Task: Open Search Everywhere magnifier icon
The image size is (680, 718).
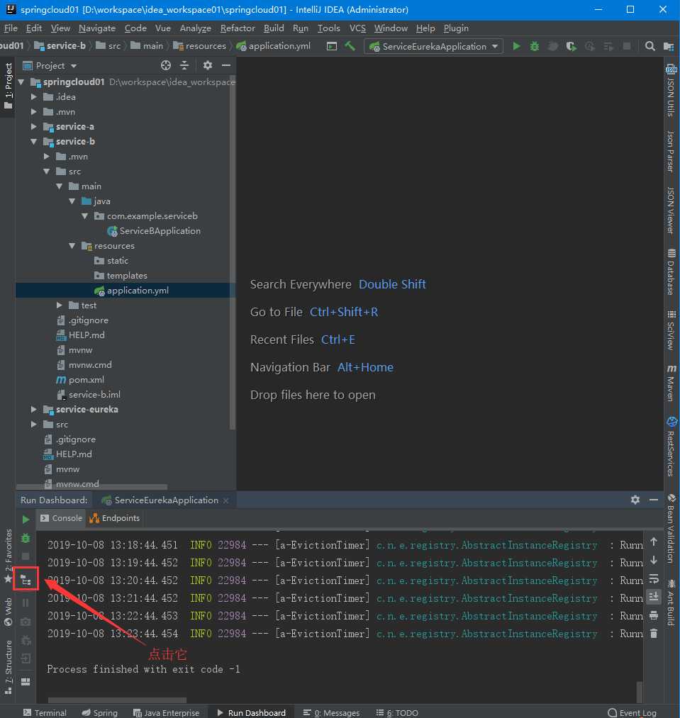Action: tap(650, 46)
